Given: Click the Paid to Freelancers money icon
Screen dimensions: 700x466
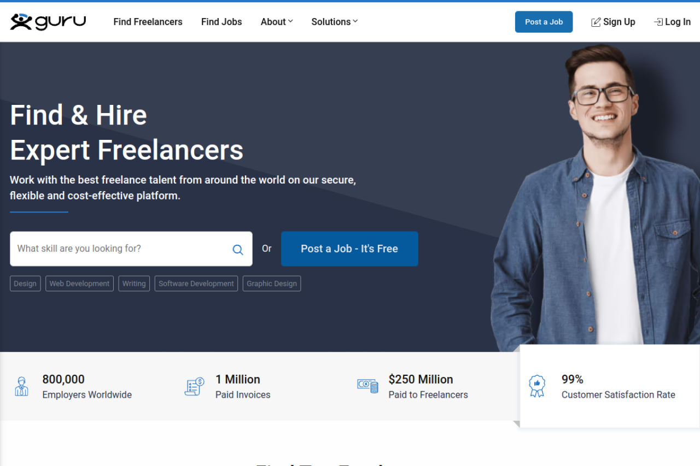Looking at the screenshot, I should [x=367, y=386].
